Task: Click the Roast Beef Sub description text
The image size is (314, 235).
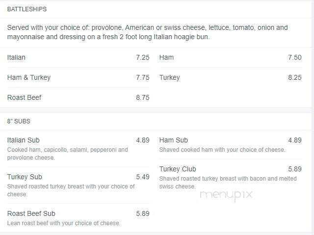Action: [64, 223]
